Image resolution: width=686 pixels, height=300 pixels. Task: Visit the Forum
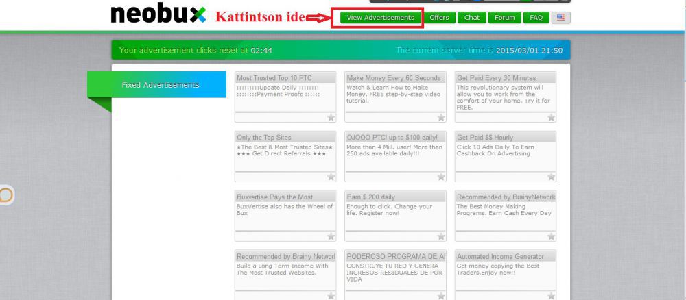tap(504, 18)
